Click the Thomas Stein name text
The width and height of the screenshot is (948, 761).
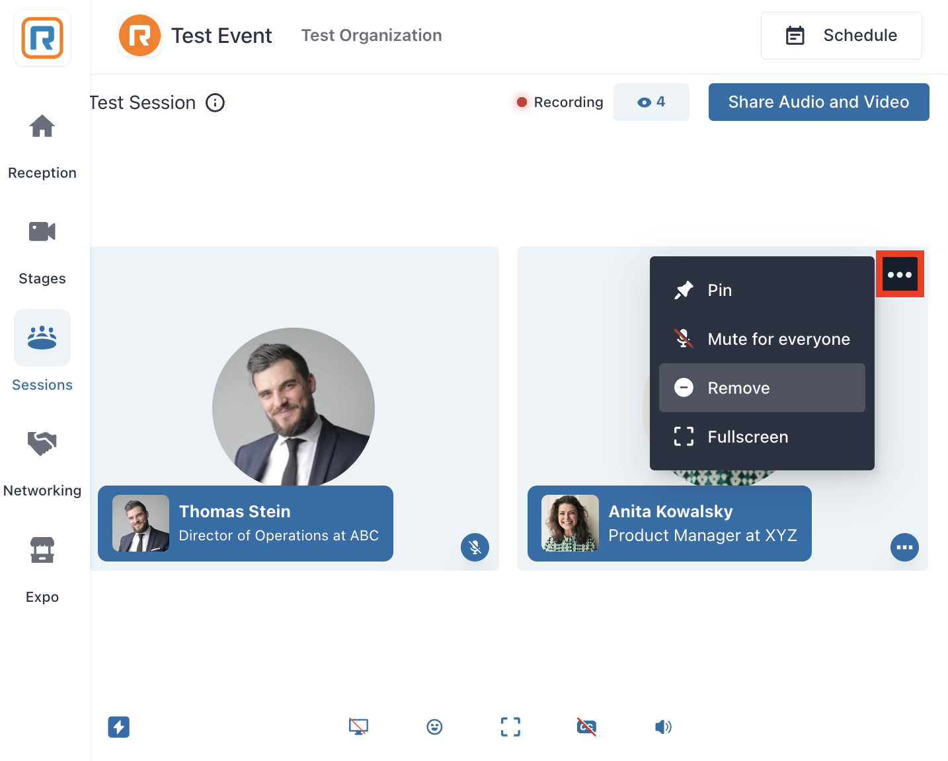pyautogui.click(x=235, y=511)
